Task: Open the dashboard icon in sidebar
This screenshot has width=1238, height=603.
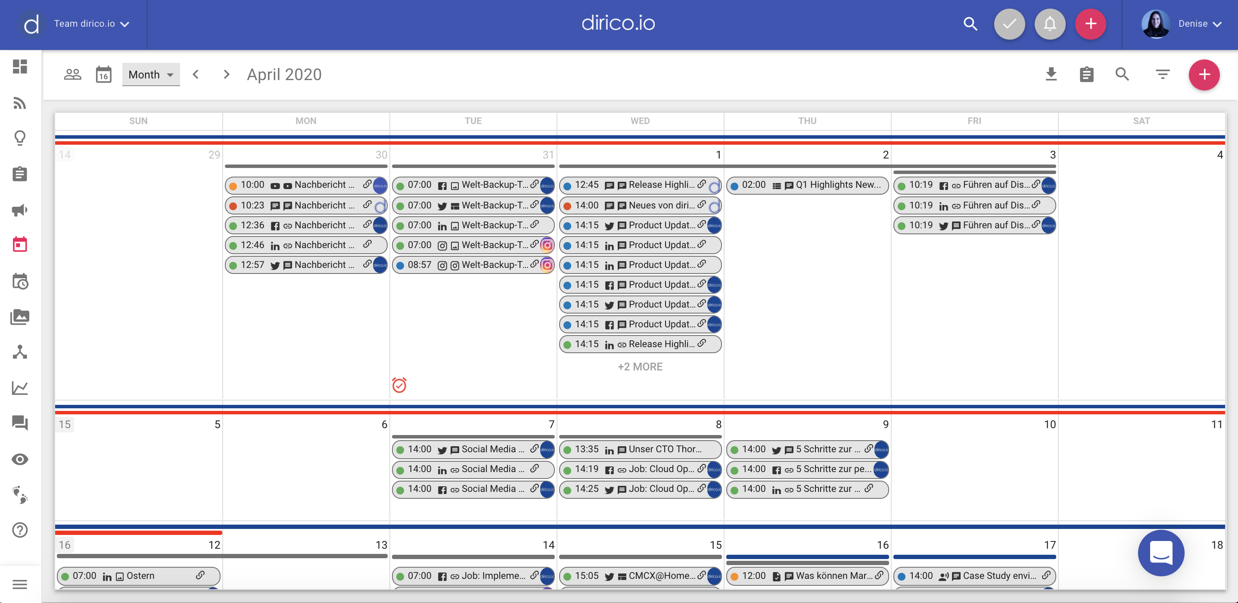Action: coord(20,66)
